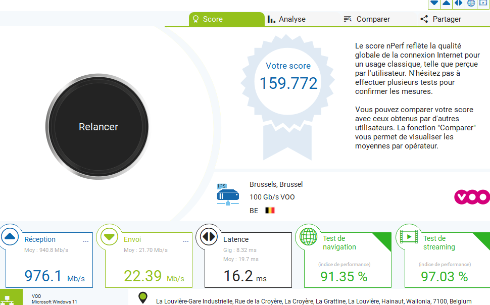Switch to the Analyse tab

coord(286,19)
